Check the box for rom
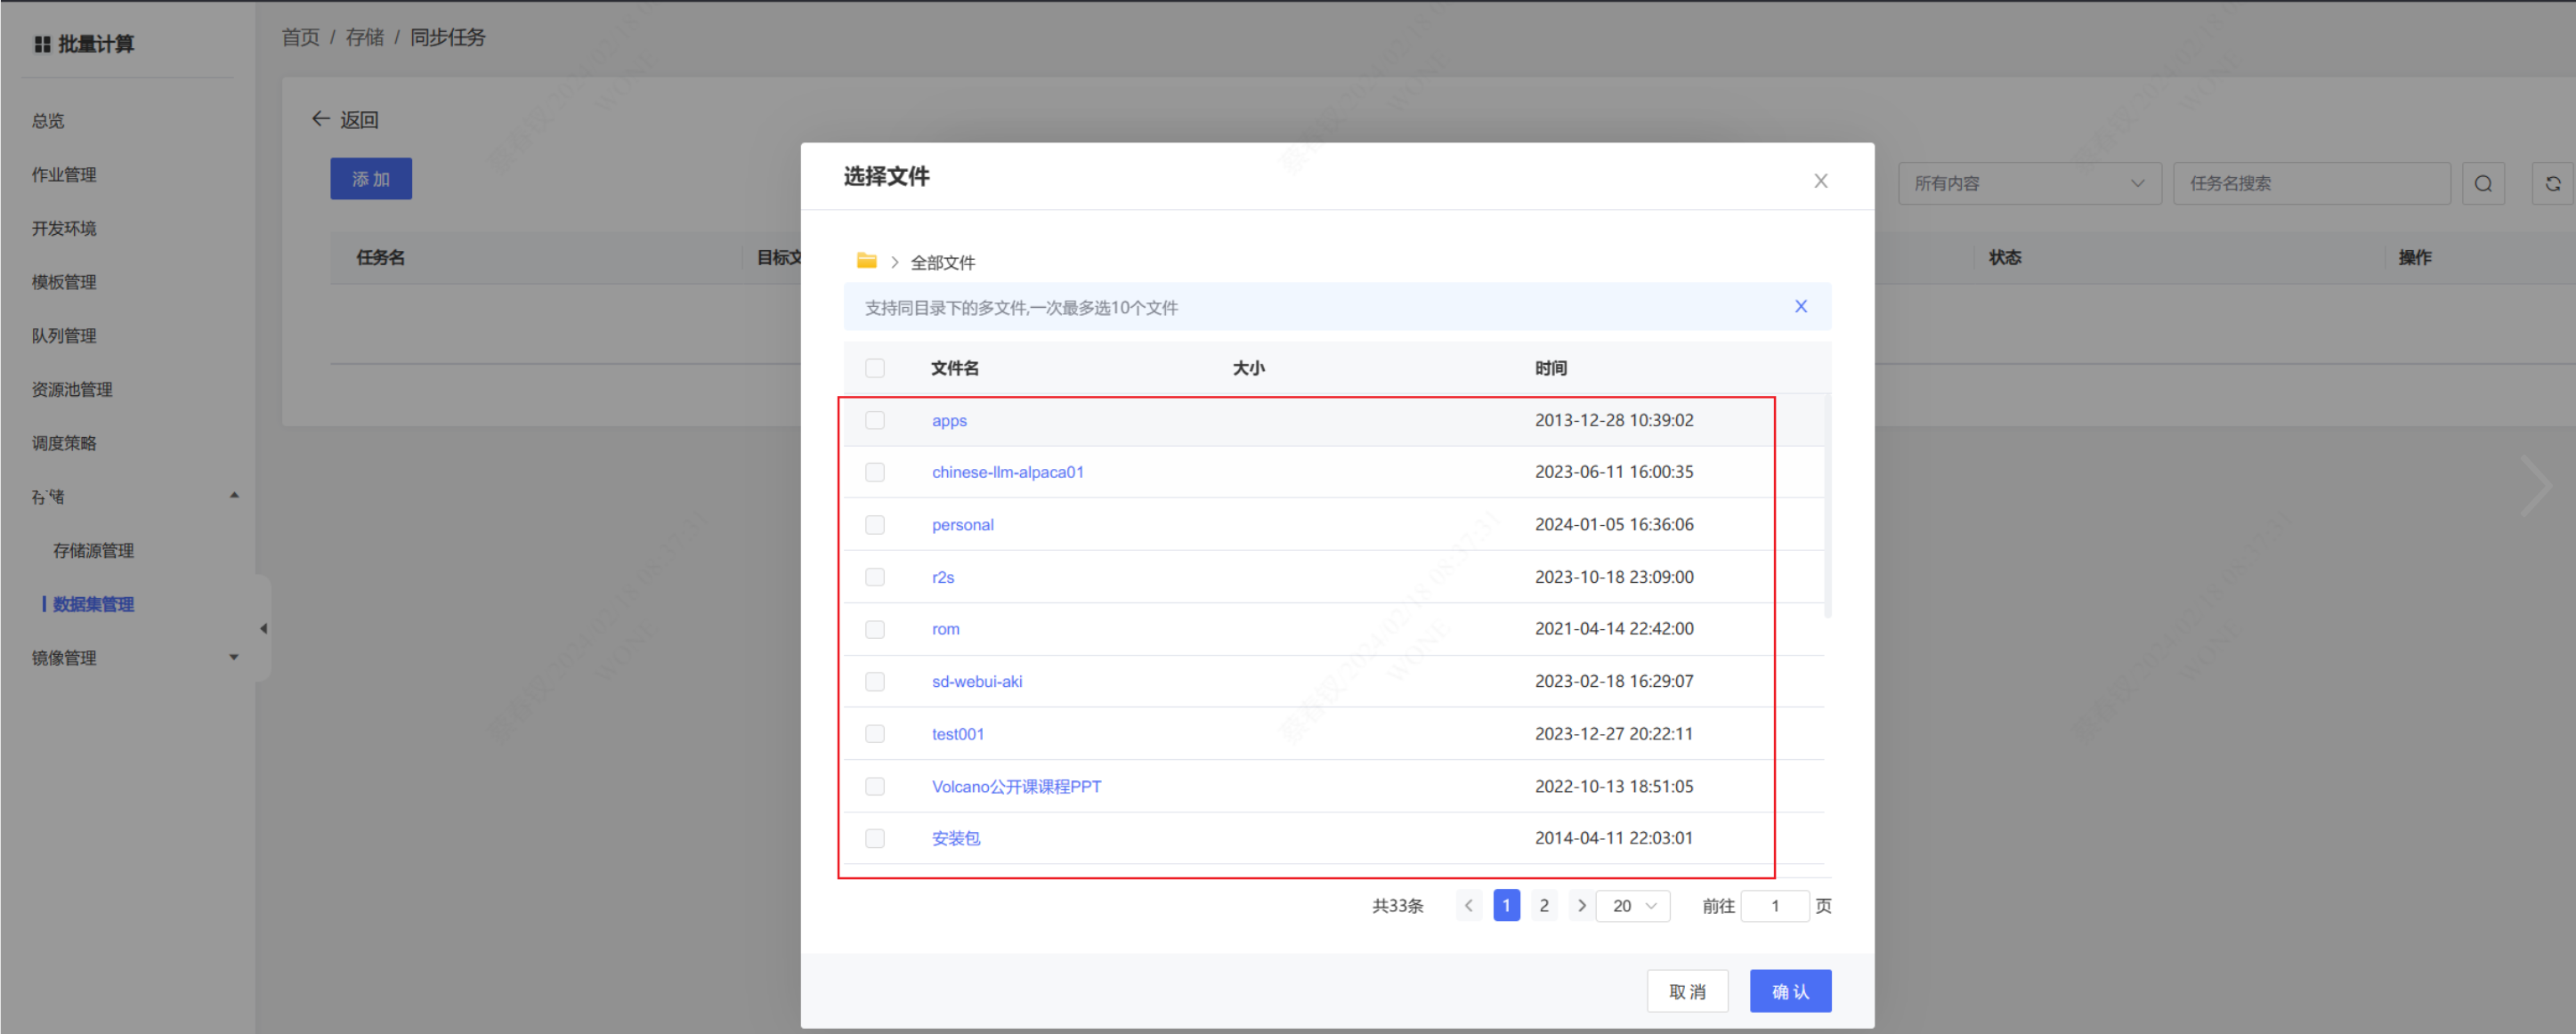 [875, 629]
